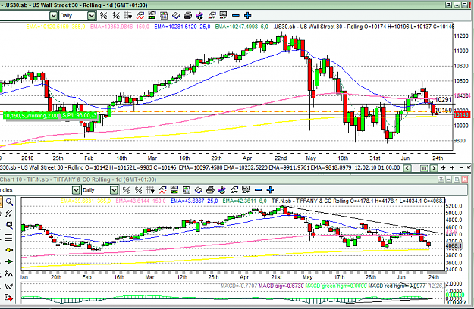Print the US30 chart
The image size is (474, 309).
[x=187, y=15]
